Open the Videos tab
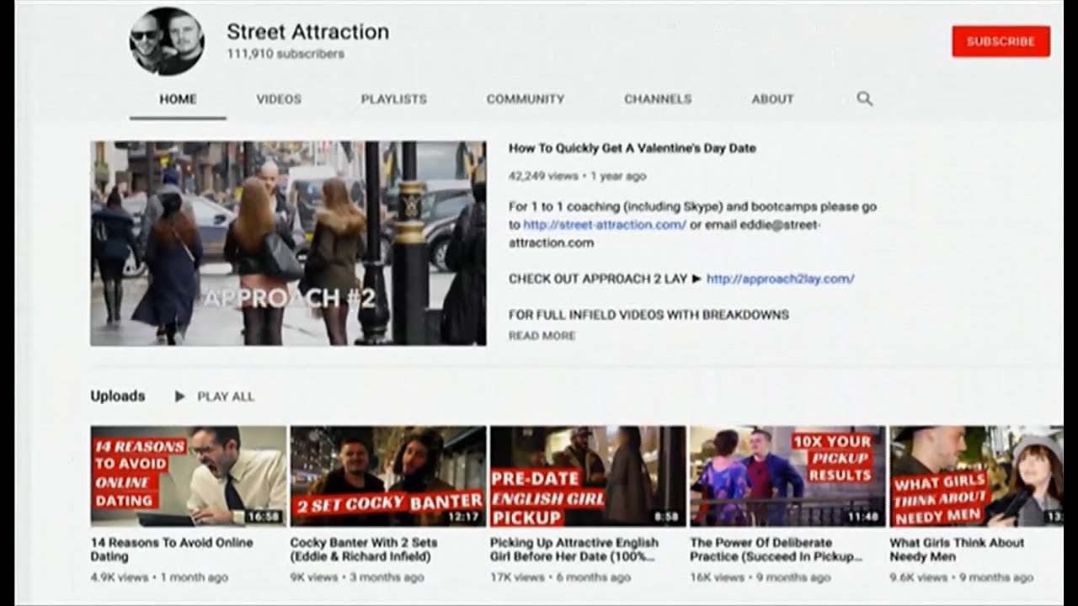The width and height of the screenshot is (1078, 606). click(x=279, y=98)
